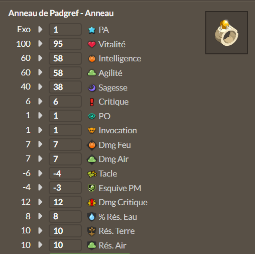The image size is (255, 254).
Task: Click the red exclamation Critique icon
Action: click(x=92, y=102)
